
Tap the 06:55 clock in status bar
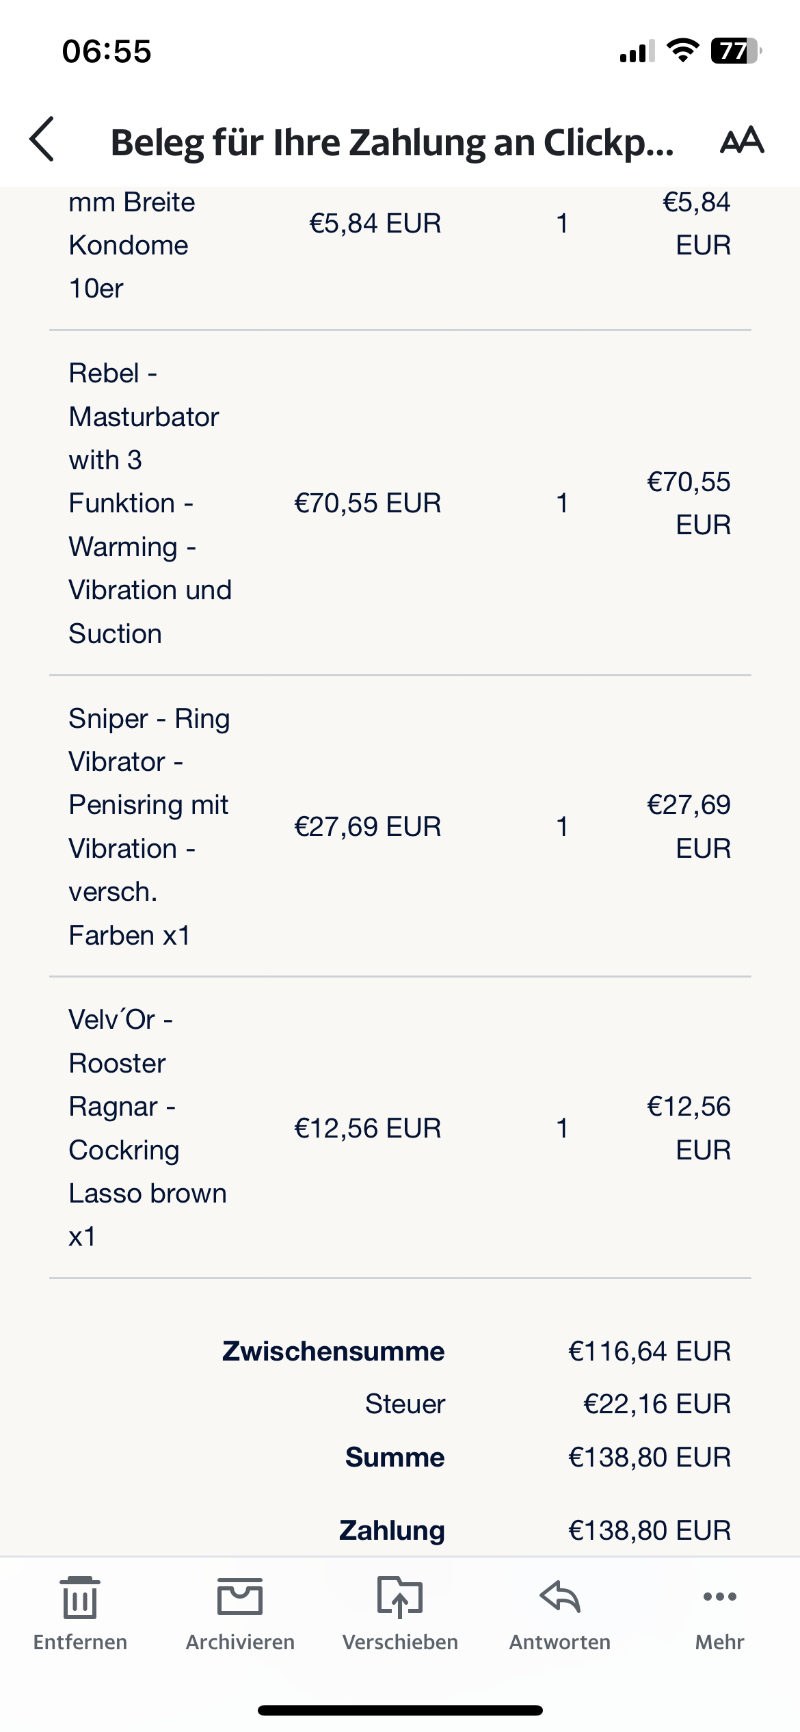pos(107,51)
